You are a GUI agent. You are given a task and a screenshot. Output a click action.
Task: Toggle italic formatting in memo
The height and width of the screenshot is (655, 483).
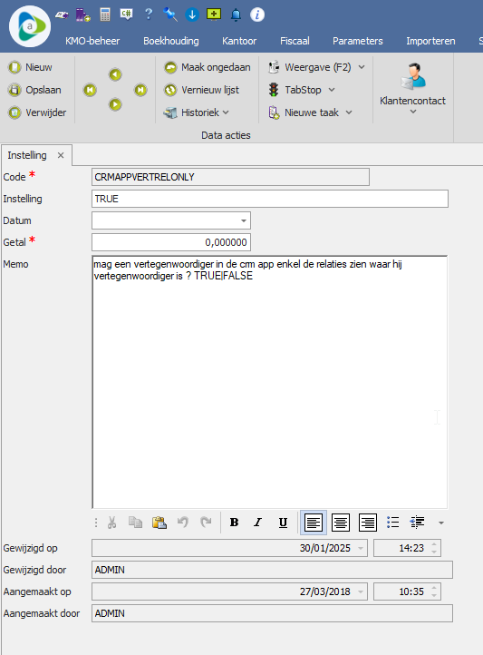coord(258,523)
